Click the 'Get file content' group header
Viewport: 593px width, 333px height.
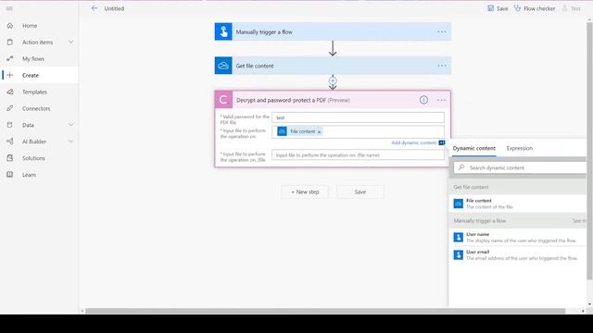[x=518, y=187]
